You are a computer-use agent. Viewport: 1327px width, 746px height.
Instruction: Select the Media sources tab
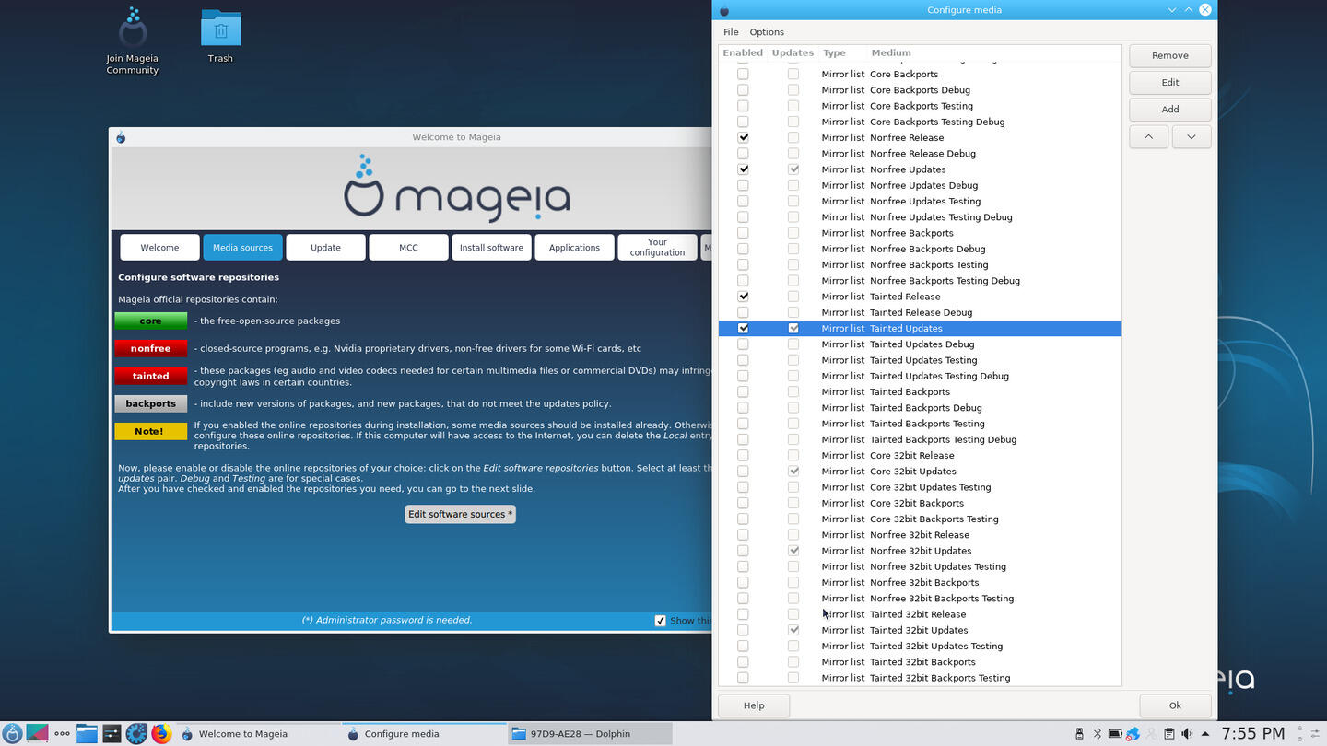pyautogui.click(x=242, y=248)
